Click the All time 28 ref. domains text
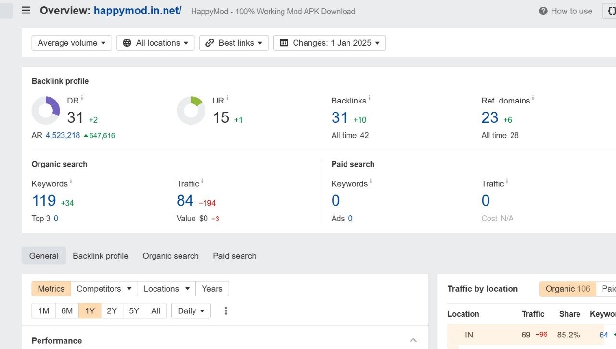 coord(500,136)
